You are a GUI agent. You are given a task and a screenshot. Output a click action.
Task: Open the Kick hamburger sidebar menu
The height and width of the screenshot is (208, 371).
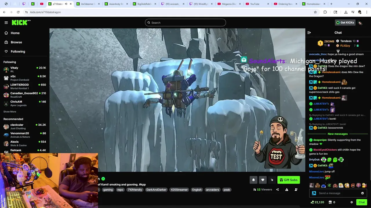click(6, 23)
